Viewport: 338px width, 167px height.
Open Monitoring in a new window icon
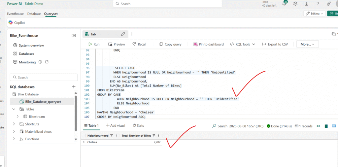coord(47,62)
